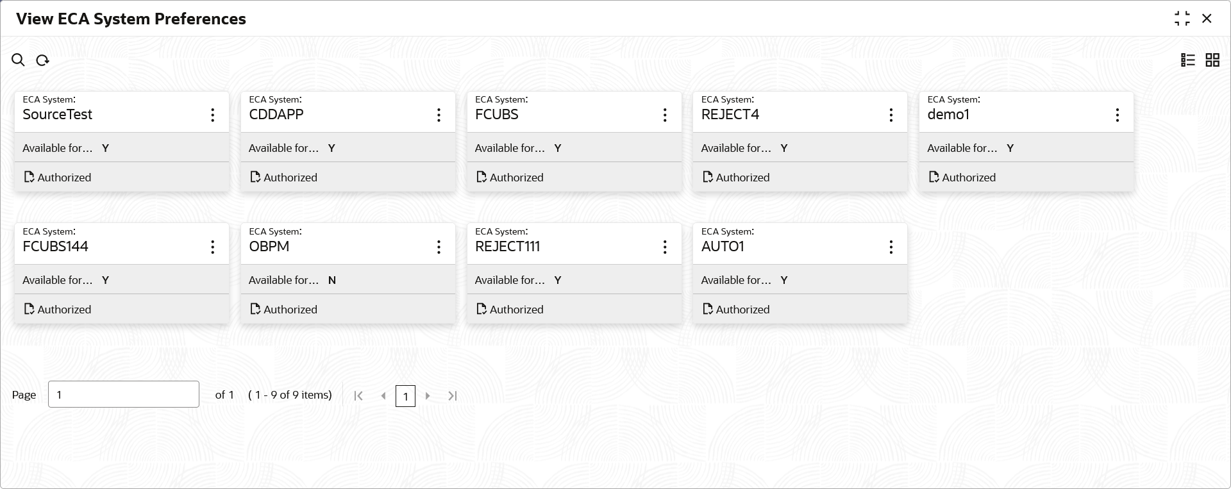Screen dimensions: 1231x489
Task: Go to the previous page
Action: [x=383, y=396]
